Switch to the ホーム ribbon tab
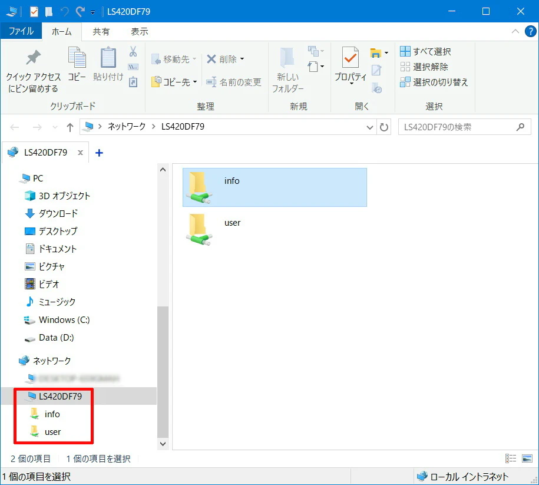539x485 pixels. 61,32
